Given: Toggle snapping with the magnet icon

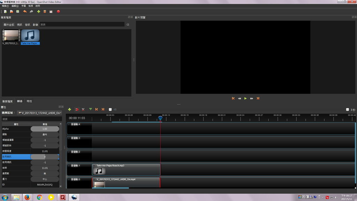Looking at the screenshot, I should coord(77,109).
